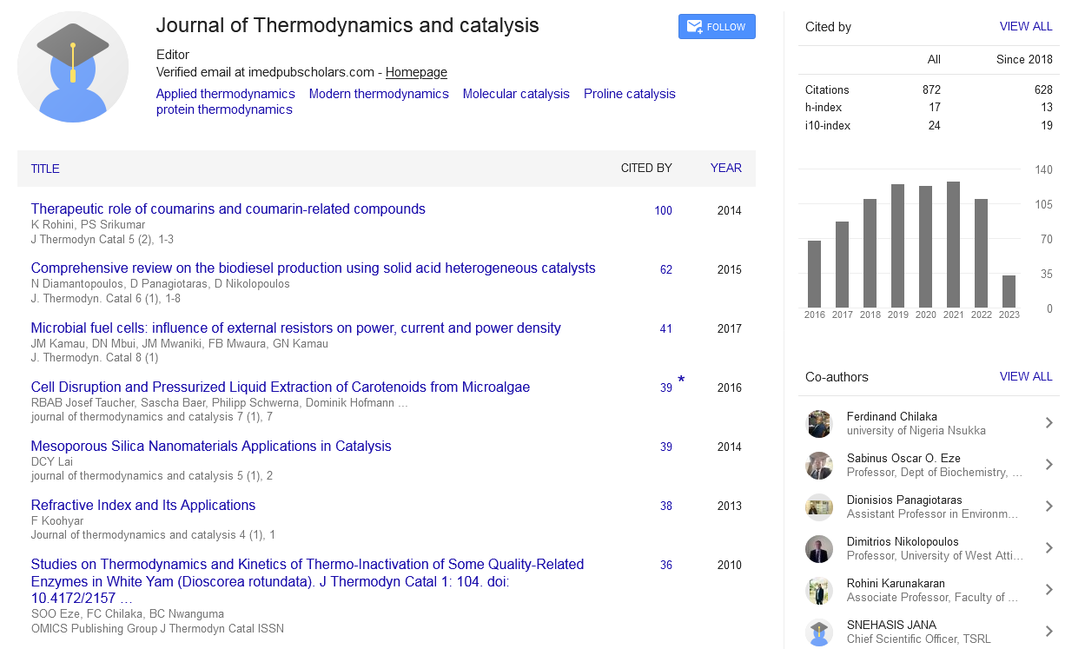Click the graduation cap profile avatar

(x=73, y=67)
